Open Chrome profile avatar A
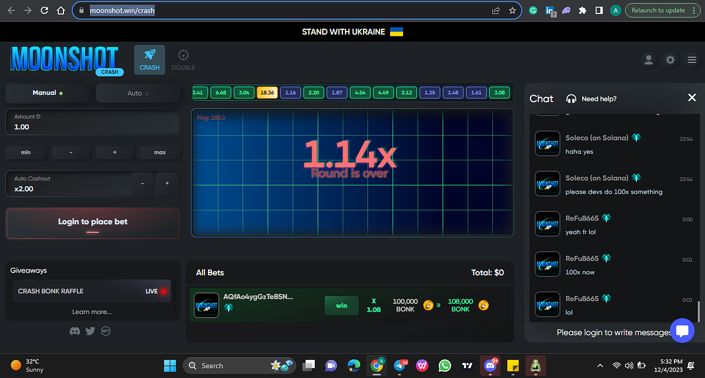Screen dimensions: 705x378 pos(615,11)
